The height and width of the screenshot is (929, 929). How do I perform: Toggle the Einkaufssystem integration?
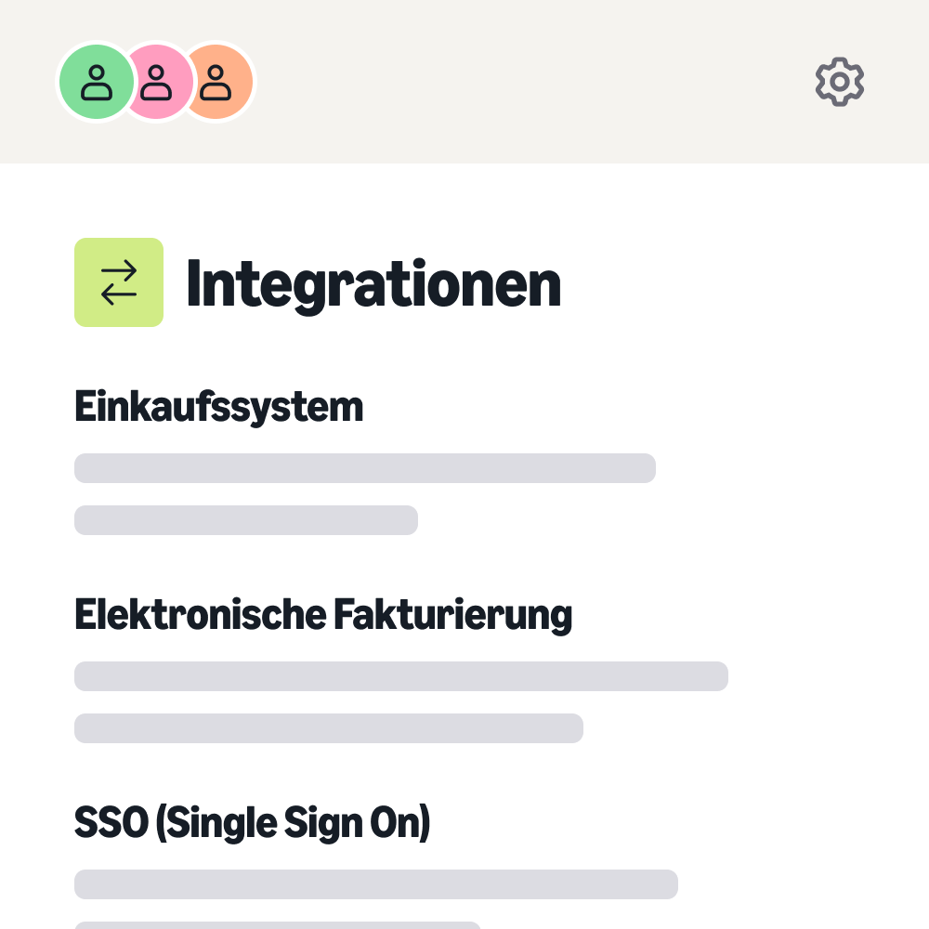click(218, 405)
